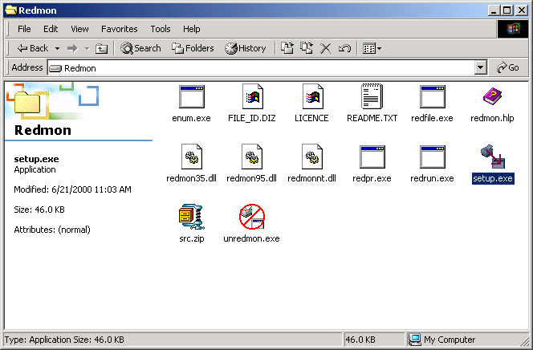This screenshot has height=350, width=533.
Task: Click the Address field showing Redmon
Action: point(261,68)
